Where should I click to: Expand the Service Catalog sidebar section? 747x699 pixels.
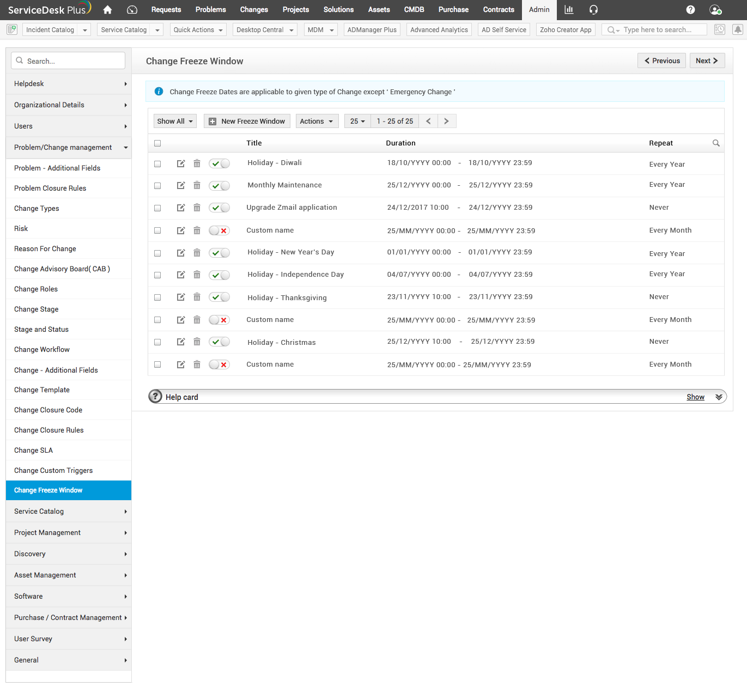point(69,511)
